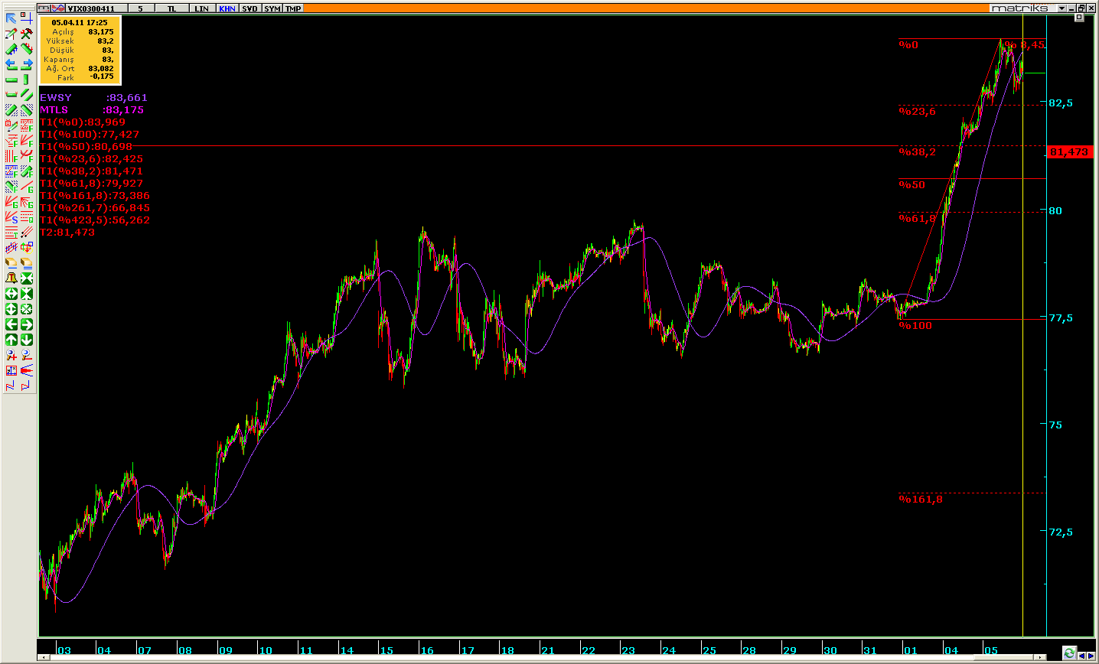Click the red 81,473 price level label
The image size is (1099, 664).
tap(1068, 152)
